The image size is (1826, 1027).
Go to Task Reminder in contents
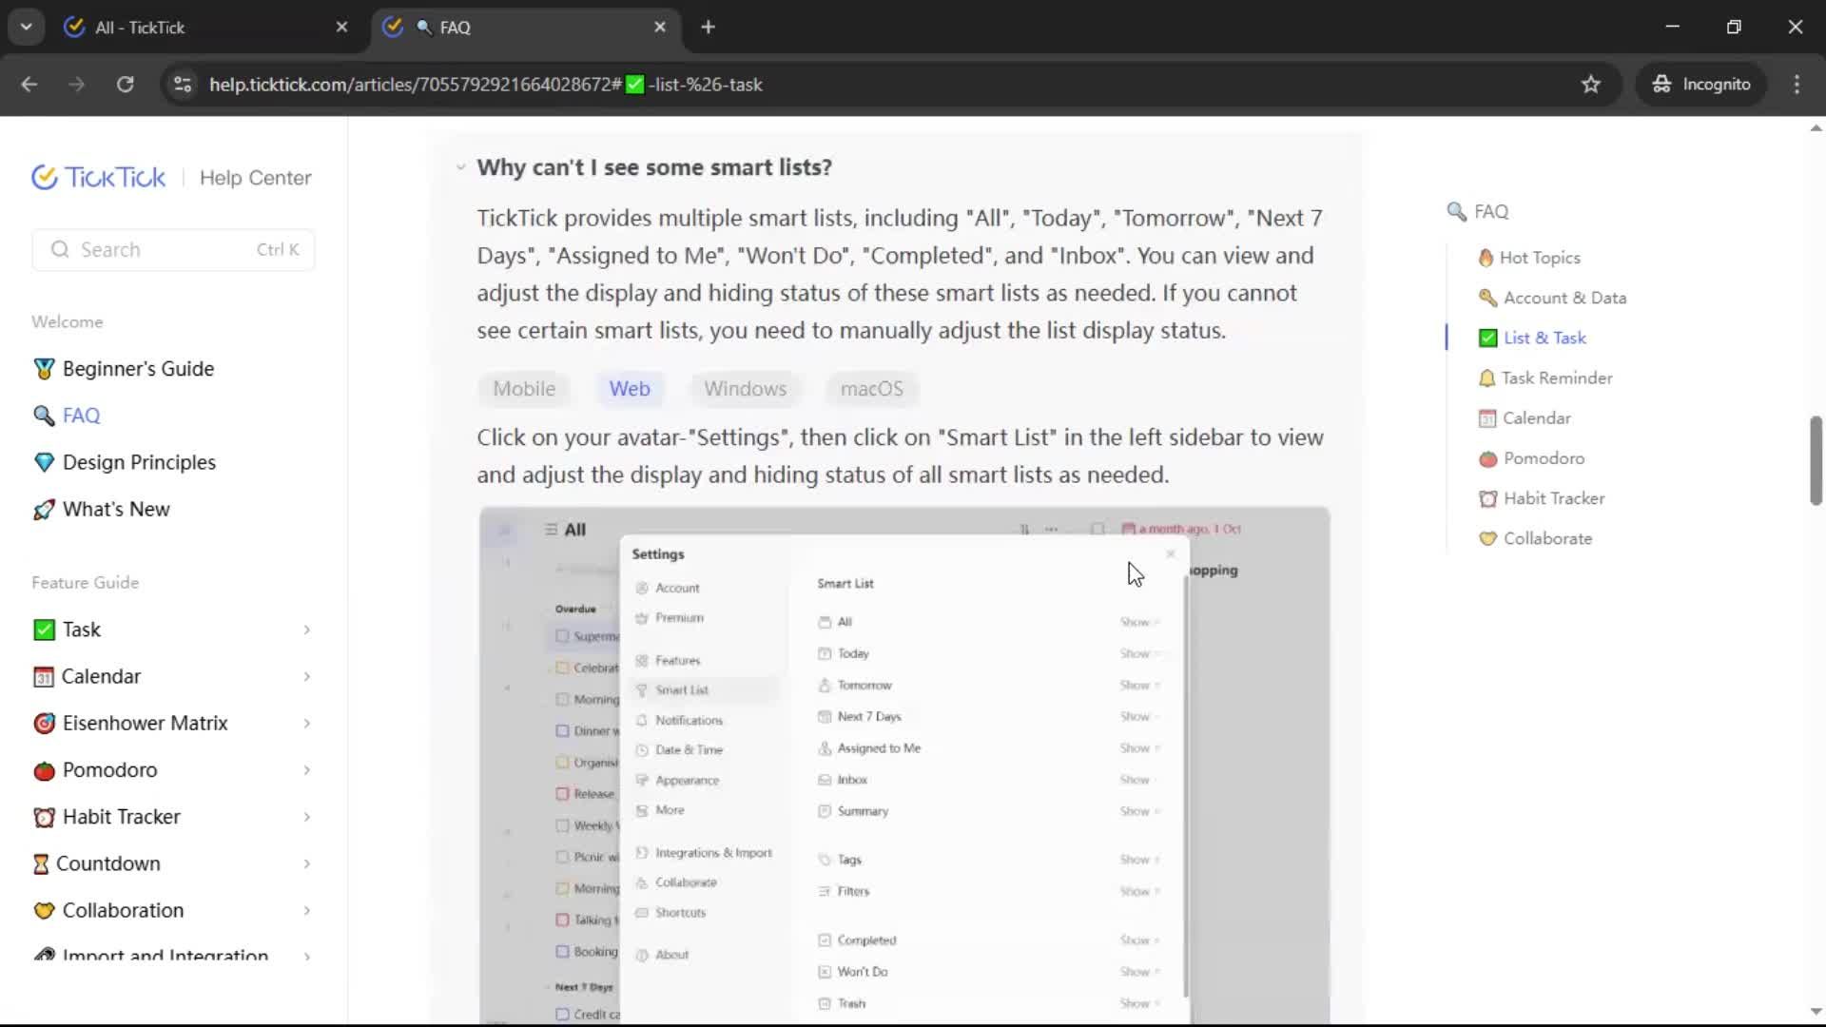[1556, 378]
